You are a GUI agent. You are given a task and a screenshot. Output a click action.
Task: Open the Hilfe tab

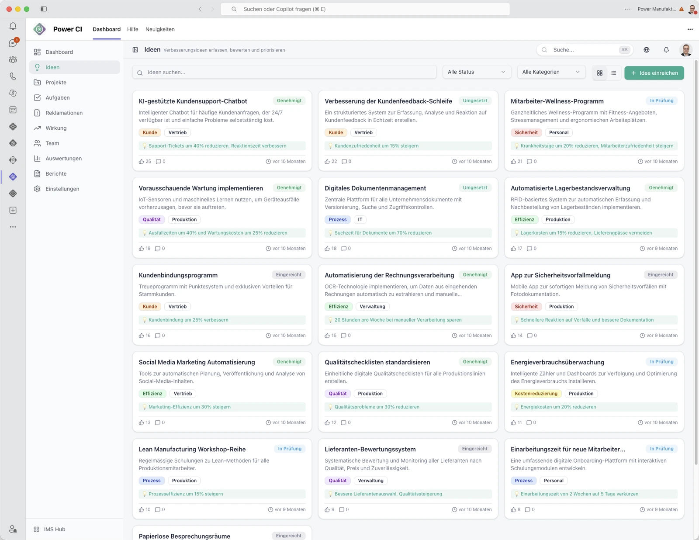[133, 29]
